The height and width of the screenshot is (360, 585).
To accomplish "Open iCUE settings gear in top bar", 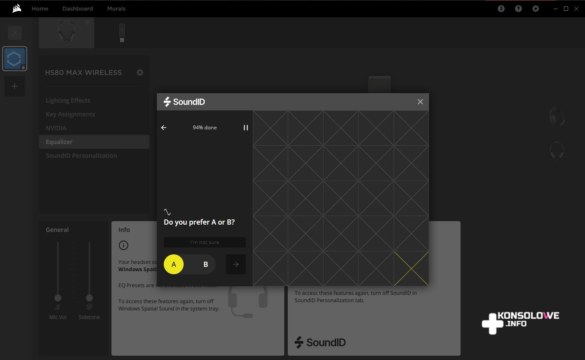I will pyautogui.click(x=536, y=9).
